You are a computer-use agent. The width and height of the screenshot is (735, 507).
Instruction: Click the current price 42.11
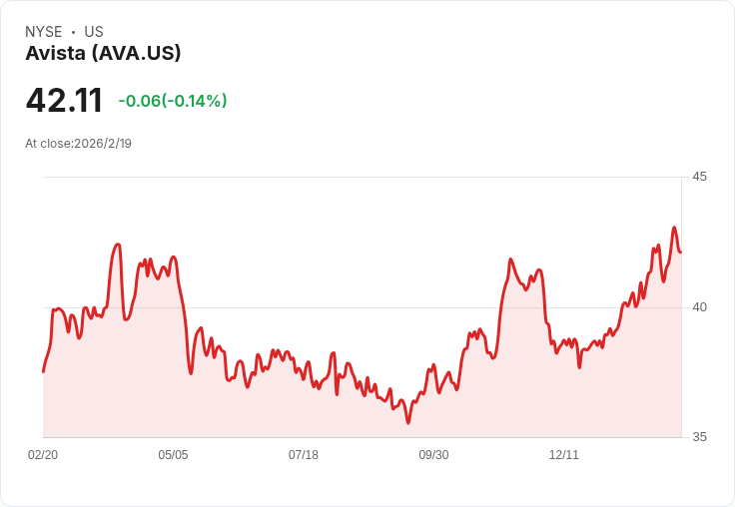pyautogui.click(x=64, y=101)
